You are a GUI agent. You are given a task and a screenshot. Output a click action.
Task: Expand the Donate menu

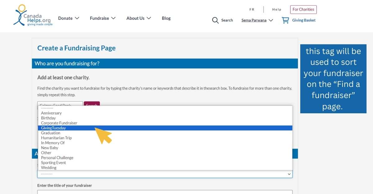pyautogui.click(x=68, y=18)
